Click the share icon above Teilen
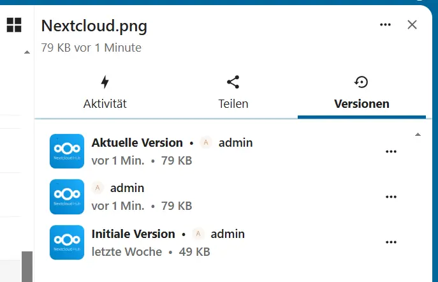The height and width of the screenshot is (282, 438). [x=233, y=82]
